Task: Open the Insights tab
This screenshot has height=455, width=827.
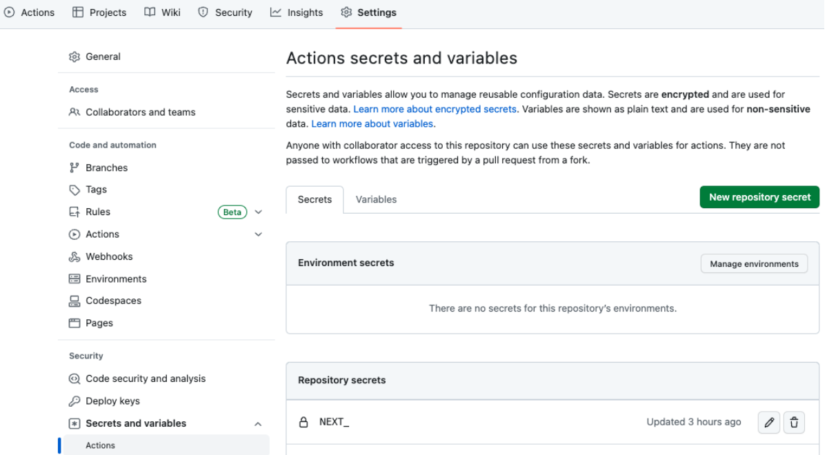Action: 297,12
